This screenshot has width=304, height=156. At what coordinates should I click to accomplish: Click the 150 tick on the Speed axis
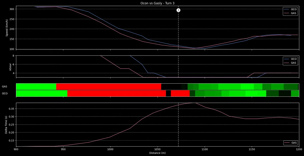click(x=12, y=39)
